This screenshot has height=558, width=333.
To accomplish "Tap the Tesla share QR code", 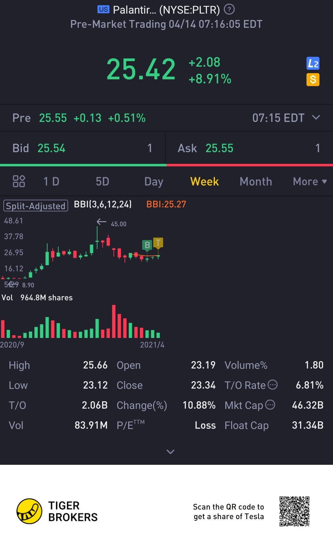I will click(294, 511).
